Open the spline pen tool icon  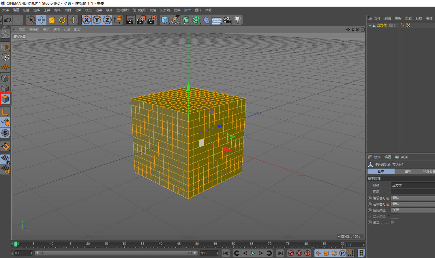(175, 20)
